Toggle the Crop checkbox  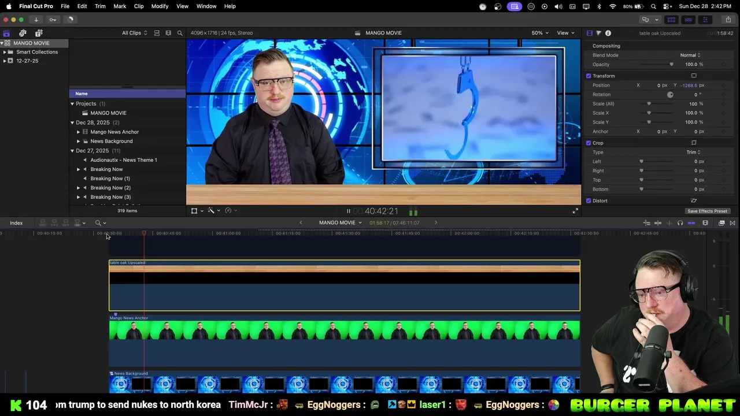click(x=589, y=143)
